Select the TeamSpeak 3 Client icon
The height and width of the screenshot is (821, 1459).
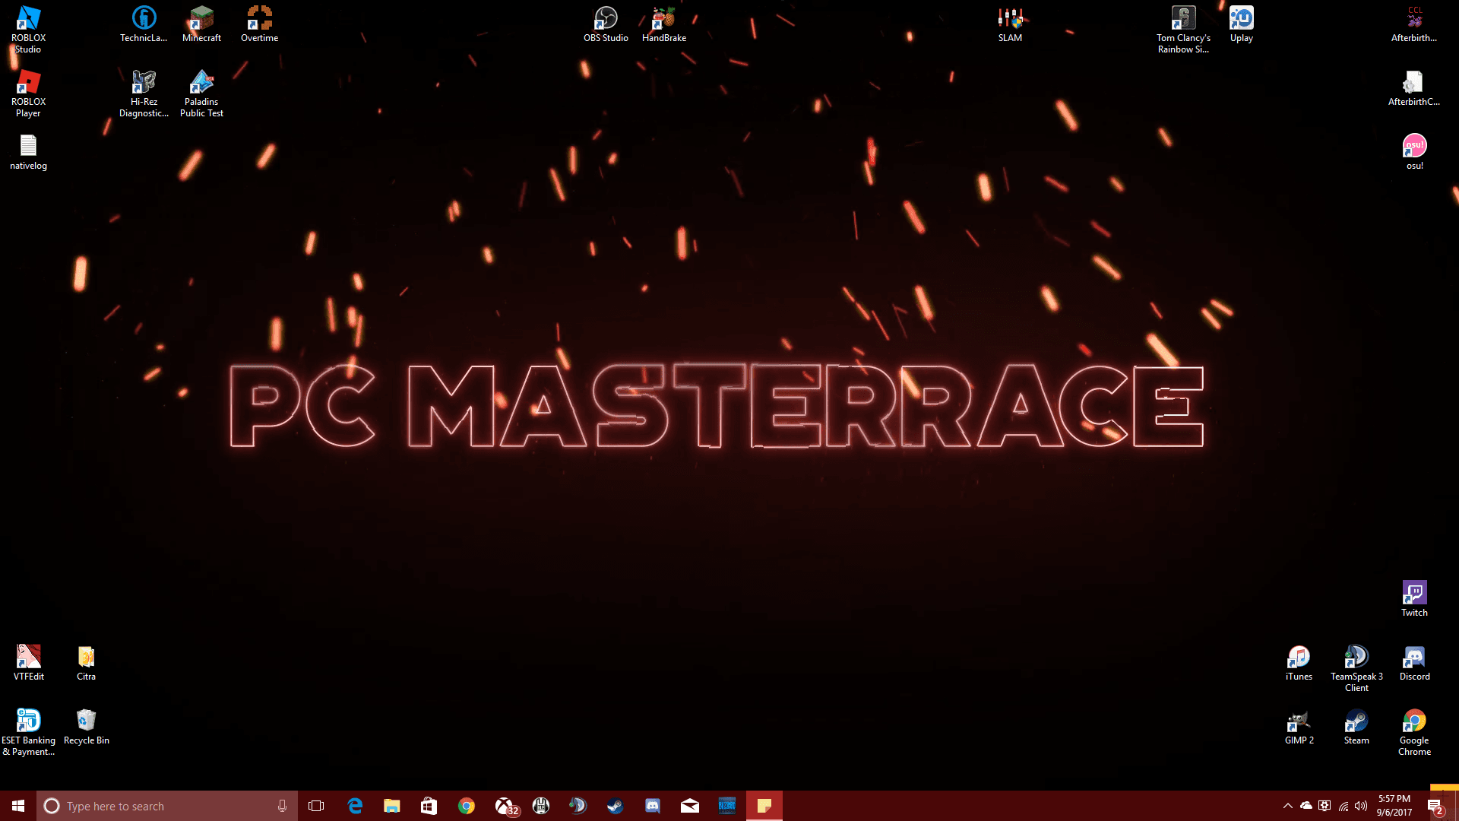1356,658
